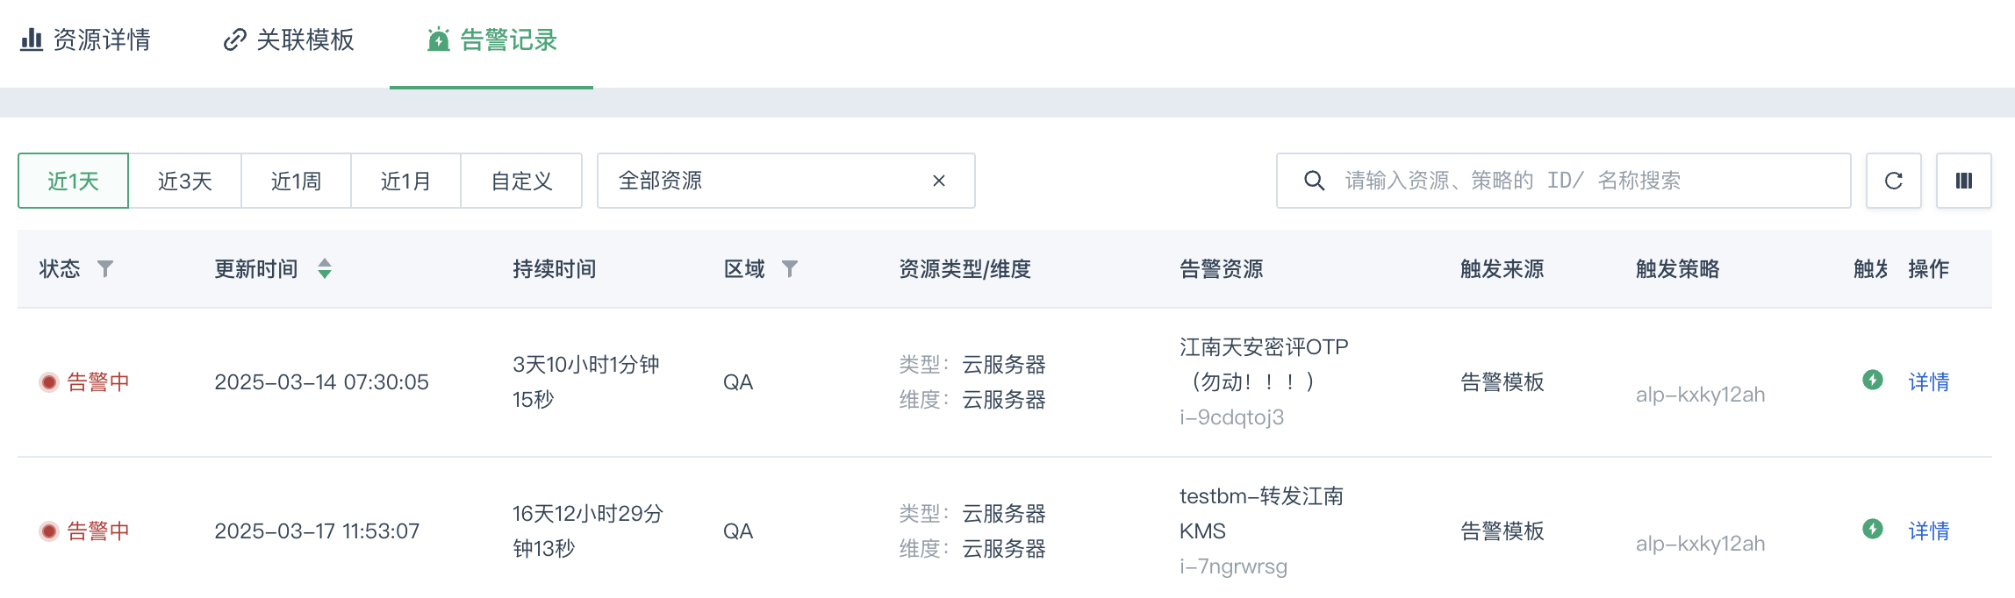Open 详情 for the i-7ngrwrsg alarm

click(x=1929, y=530)
